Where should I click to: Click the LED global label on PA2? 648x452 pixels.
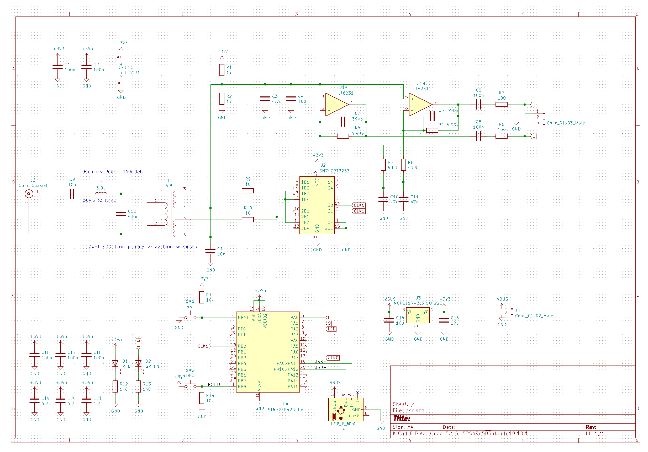pyautogui.click(x=331, y=329)
